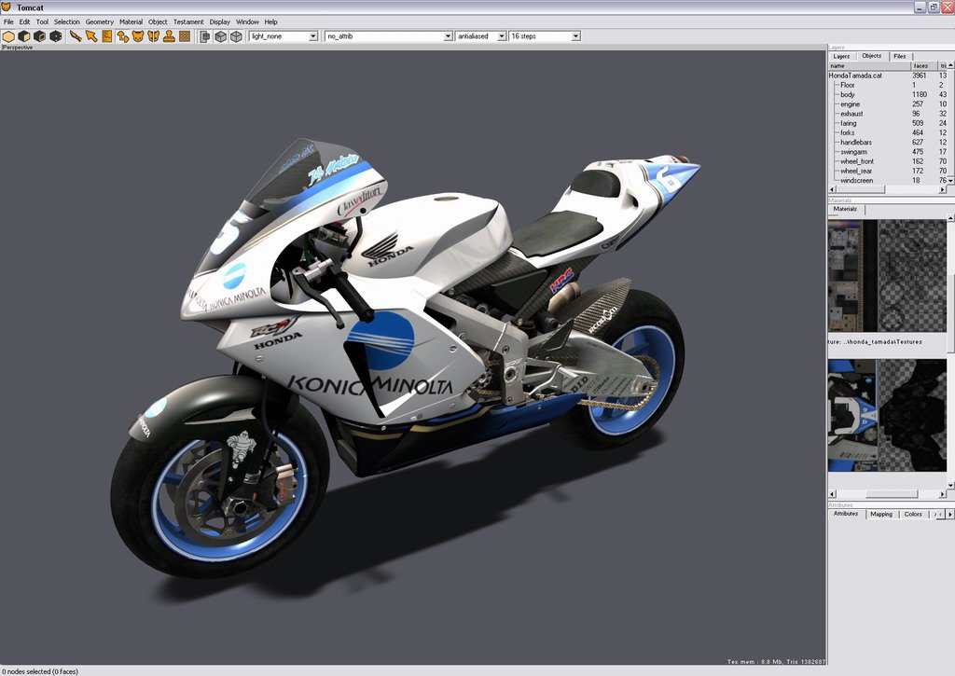Viewport: 955px width, 676px height.
Task: Click the orange hexagon toolbar icon
Action: coord(8,36)
